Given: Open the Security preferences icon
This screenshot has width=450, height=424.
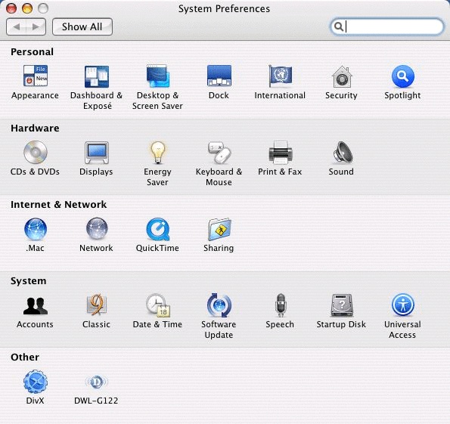Looking at the screenshot, I should click(342, 76).
